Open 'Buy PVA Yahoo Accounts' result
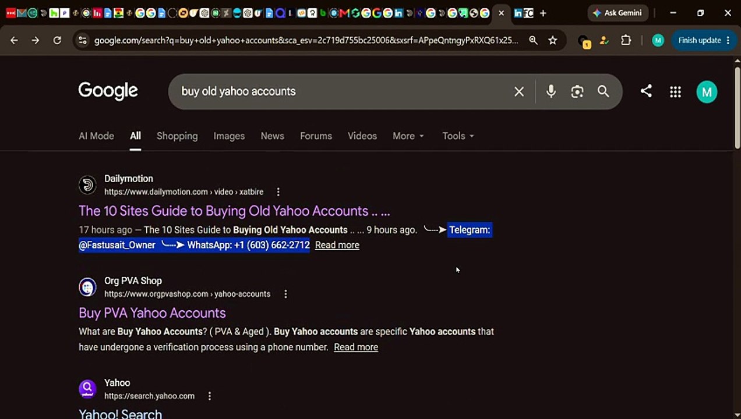The image size is (741, 419). click(x=152, y=313)
